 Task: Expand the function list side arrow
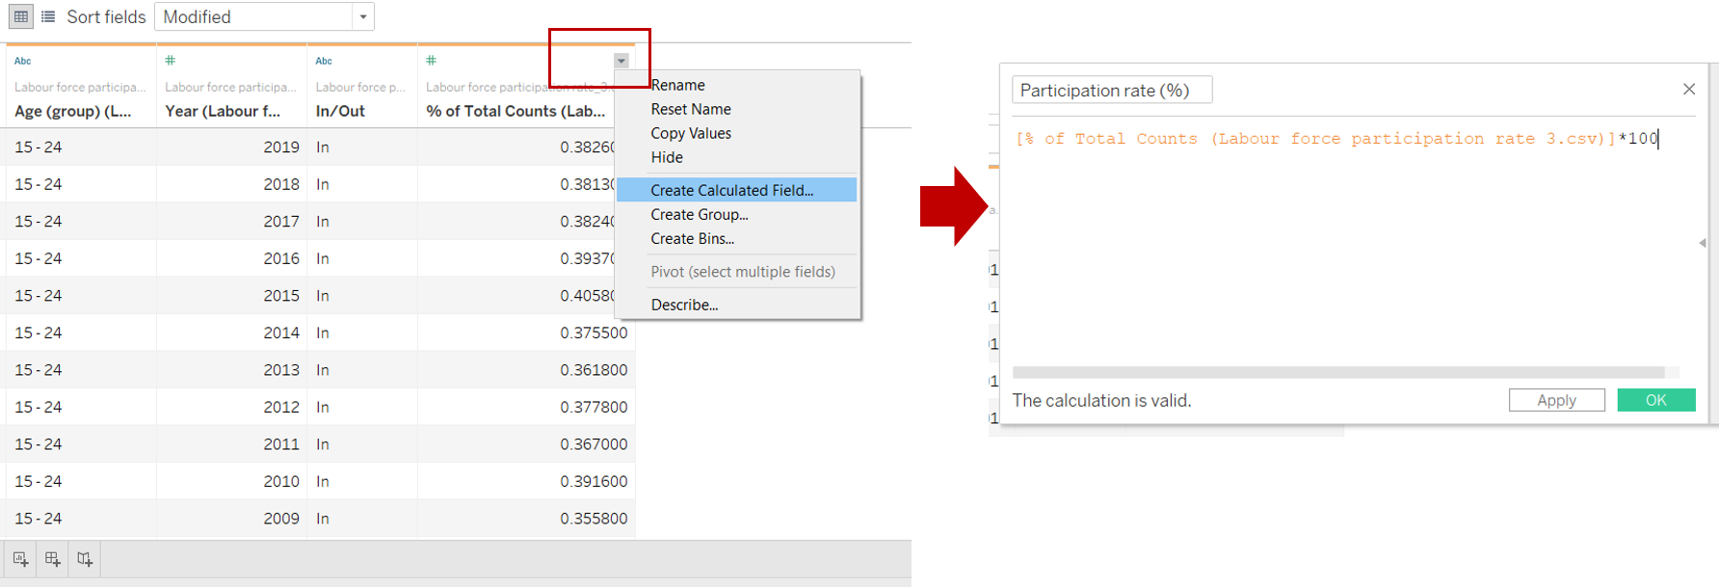click(x=1702, y=243)
